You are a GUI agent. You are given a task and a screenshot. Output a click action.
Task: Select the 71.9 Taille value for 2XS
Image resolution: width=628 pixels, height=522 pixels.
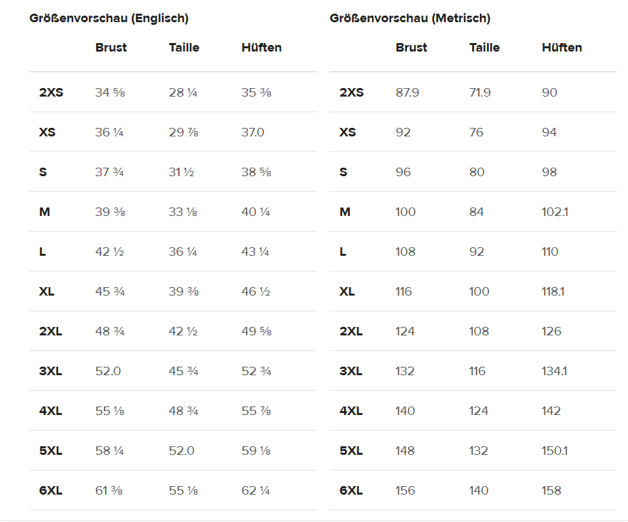(480, 93)
